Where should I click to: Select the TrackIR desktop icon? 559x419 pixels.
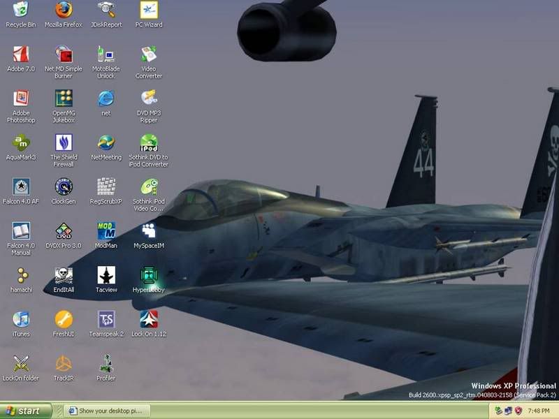64,363
